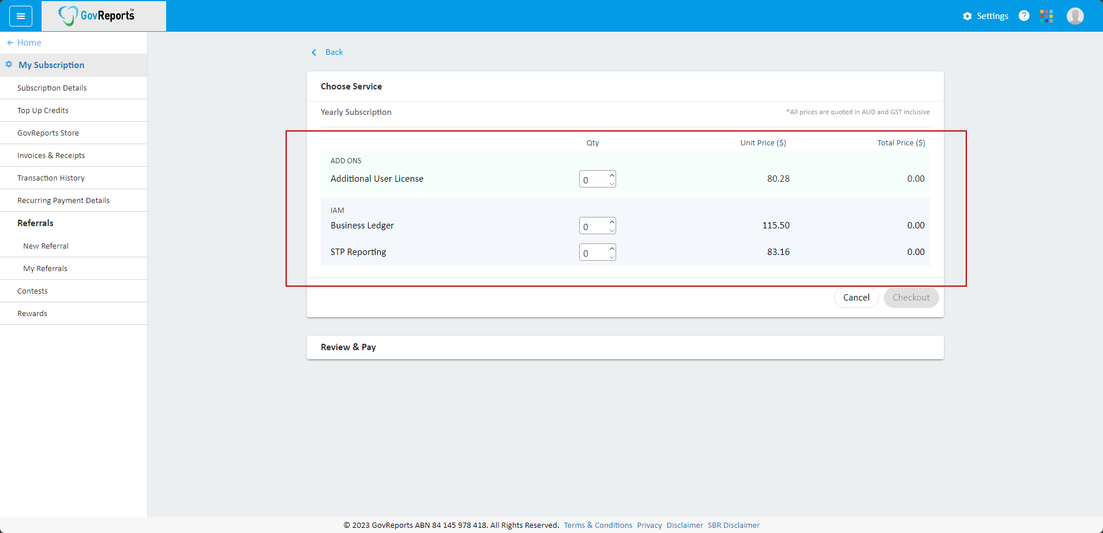Click the hamburger menu icon

click(21, 16)
